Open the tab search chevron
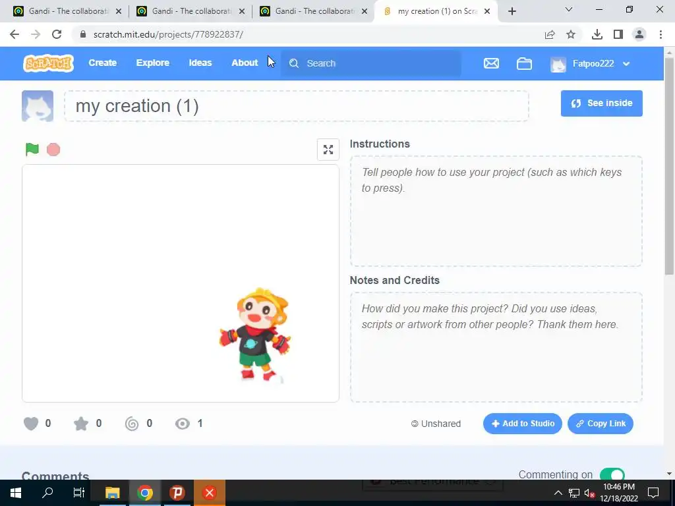Screen dimensions: 675x506 [569, 9]
